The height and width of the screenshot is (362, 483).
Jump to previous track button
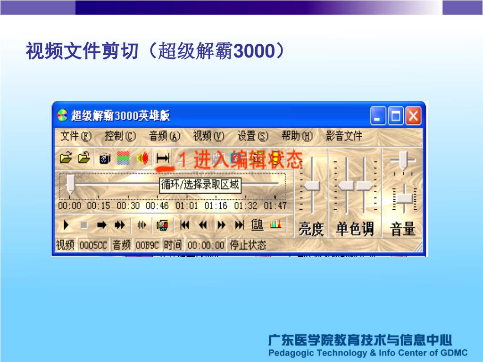(x=184, y=225)
